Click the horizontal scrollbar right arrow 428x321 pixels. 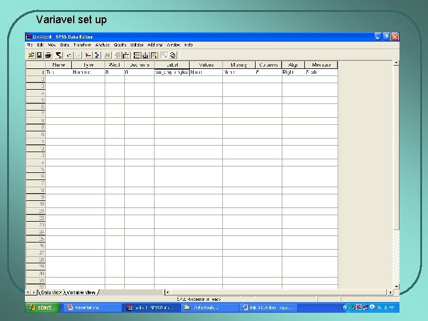(391, 292)
